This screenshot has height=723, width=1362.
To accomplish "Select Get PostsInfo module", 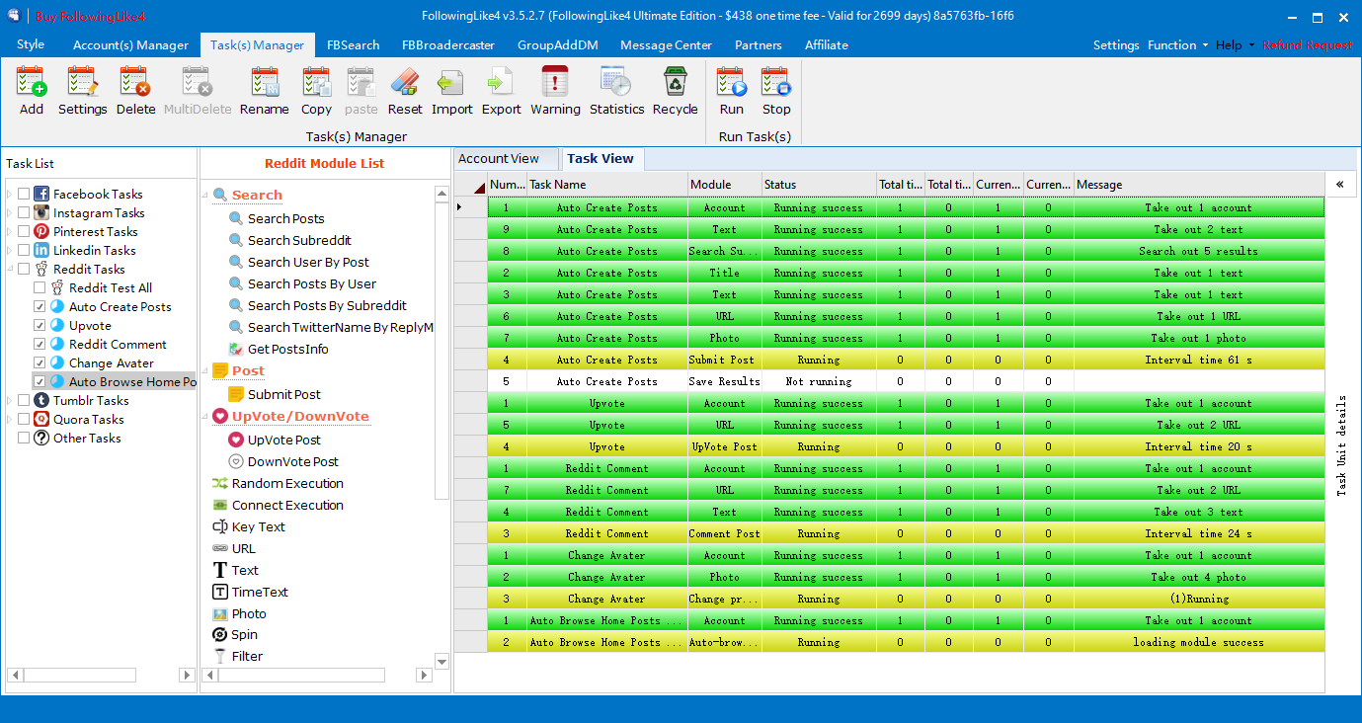I will pos(287,349).
